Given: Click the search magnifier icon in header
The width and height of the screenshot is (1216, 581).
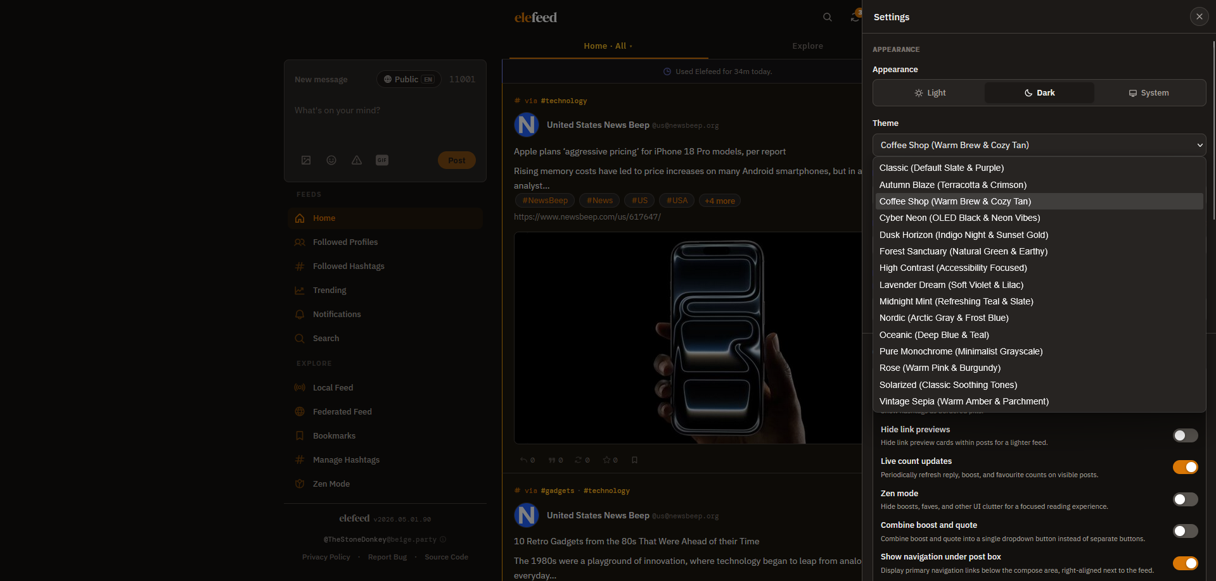Looking at the screenshot, I should [x=827, y=17].
